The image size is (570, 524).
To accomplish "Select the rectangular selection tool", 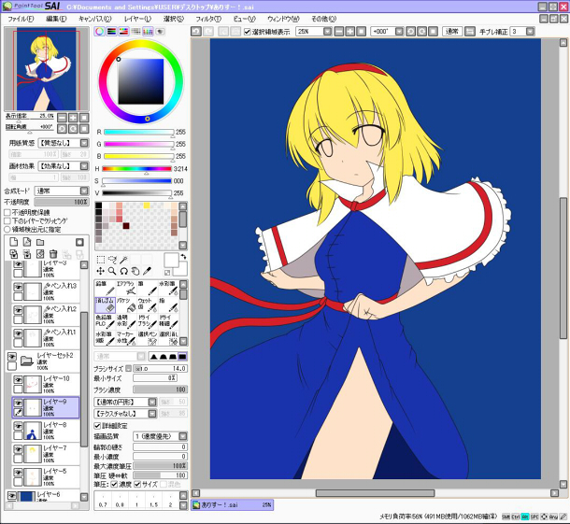I will coord(101,260).
